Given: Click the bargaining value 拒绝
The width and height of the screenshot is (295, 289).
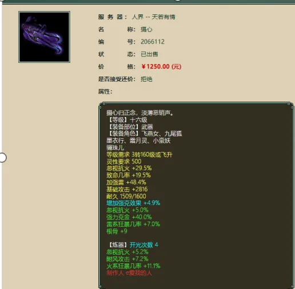Looking at the screenshot, I should pyautogui.click(x=146, y=79).
